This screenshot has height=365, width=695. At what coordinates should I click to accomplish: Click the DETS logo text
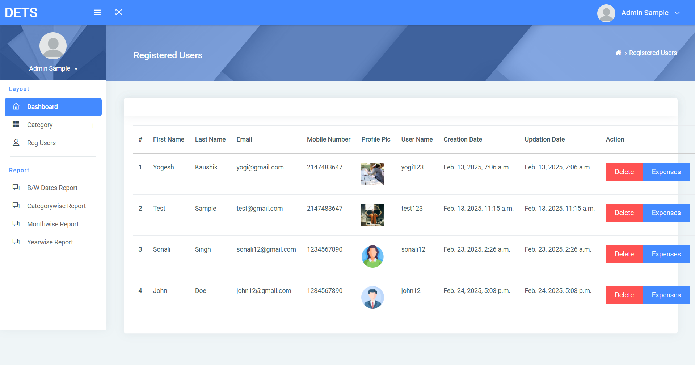(x=21, y=13)
